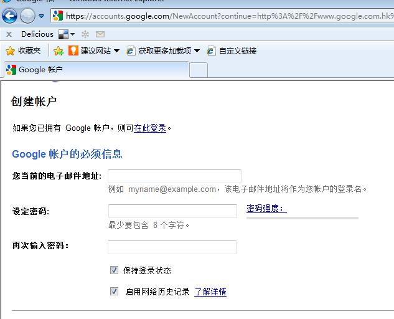Expand the 获取更多加载项 dropdown arrow
This screenshot has height=319, width=394.
coord(197,51)
